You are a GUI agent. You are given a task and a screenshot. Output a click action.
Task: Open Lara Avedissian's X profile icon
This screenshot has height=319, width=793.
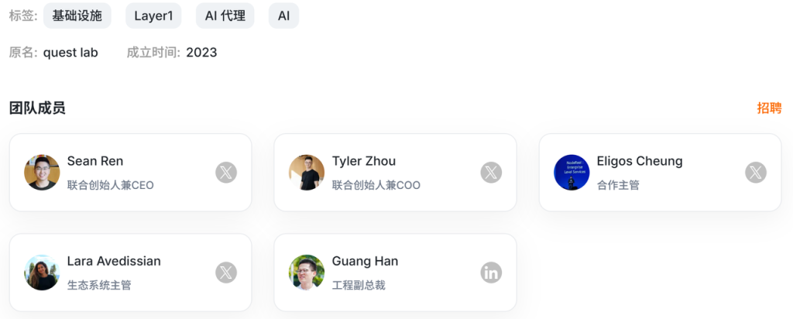coord(226,273)
